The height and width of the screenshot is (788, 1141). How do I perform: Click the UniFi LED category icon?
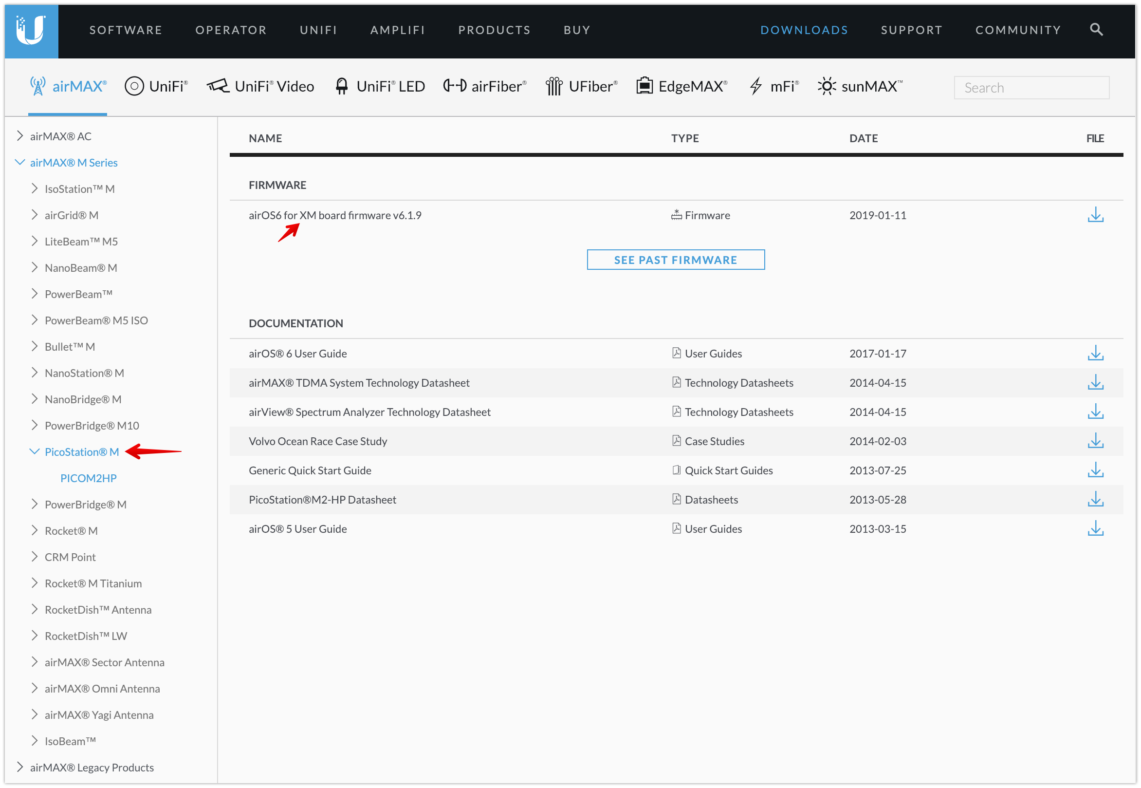pyautogui.click(x=343, y=85)
